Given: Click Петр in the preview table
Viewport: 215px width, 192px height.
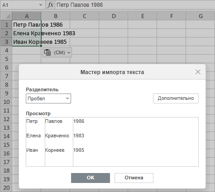Looking at the screenshot, I should [x=32, y=121].
